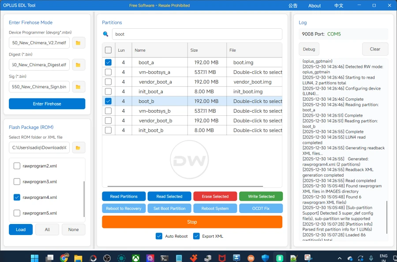Image resolution: width=397 pixels, height=262 pixels.
Task: Show hidden system tray icons chevron
Action: [x=339, y=258]
